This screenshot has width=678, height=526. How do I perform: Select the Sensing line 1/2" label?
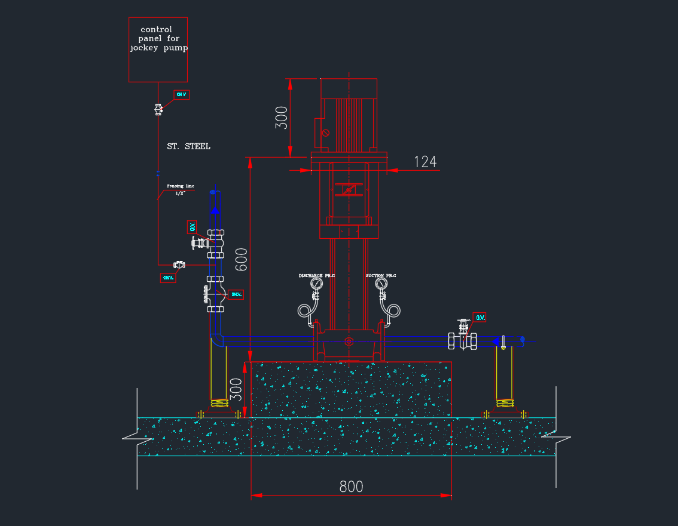(x=180, y=189)
